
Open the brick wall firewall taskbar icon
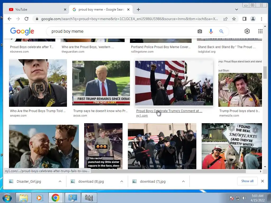(89, 198)
